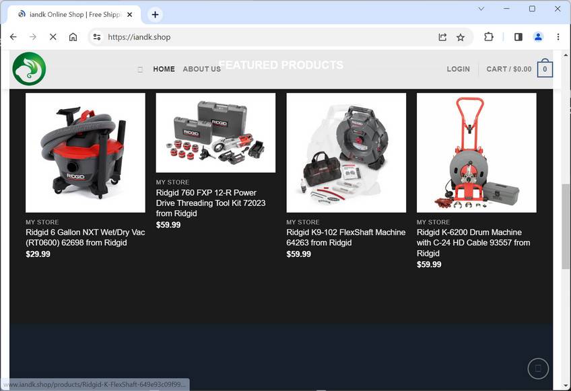Open ABOUT US navigation link
The height and width of the screenshot is (391, 571).
point(202,69)
